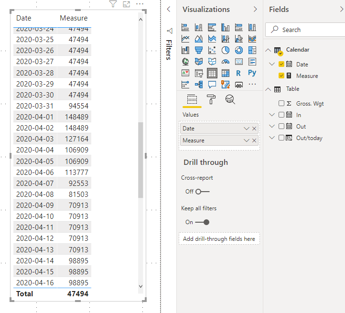This screenshot has height=313, width=345.
Task: Check the In field checkbox
Action: pos(281,115)
